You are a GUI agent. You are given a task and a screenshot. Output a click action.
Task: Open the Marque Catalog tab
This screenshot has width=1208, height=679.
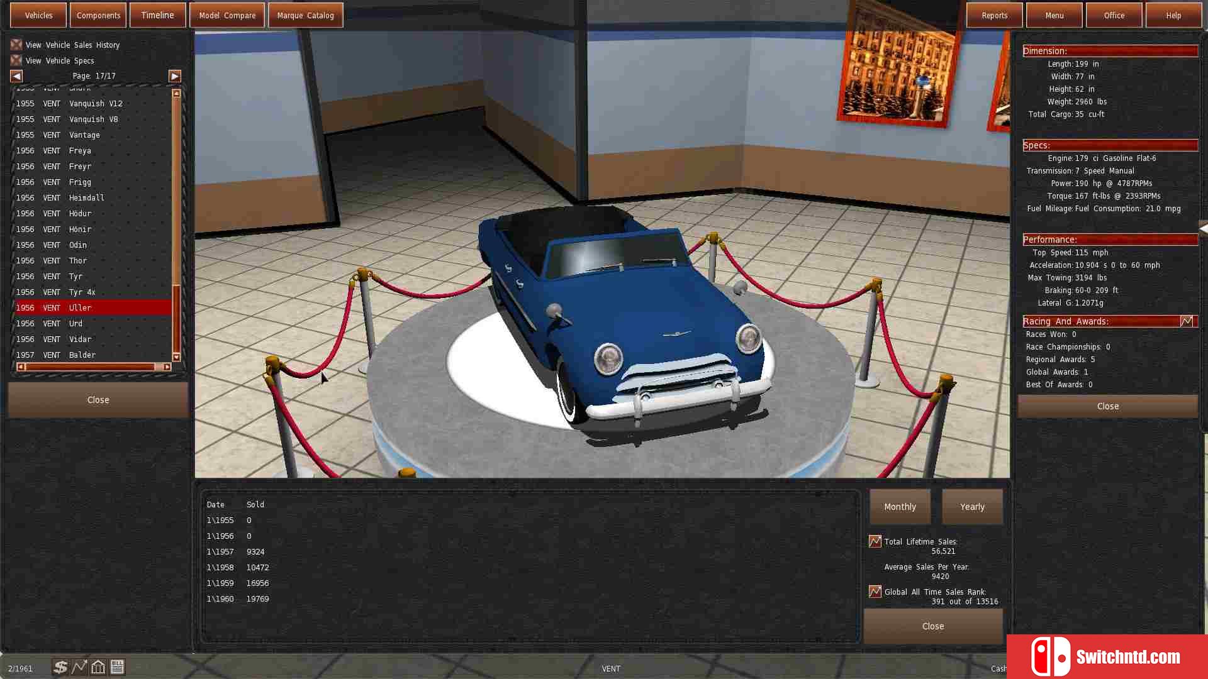tap(306, 15)
